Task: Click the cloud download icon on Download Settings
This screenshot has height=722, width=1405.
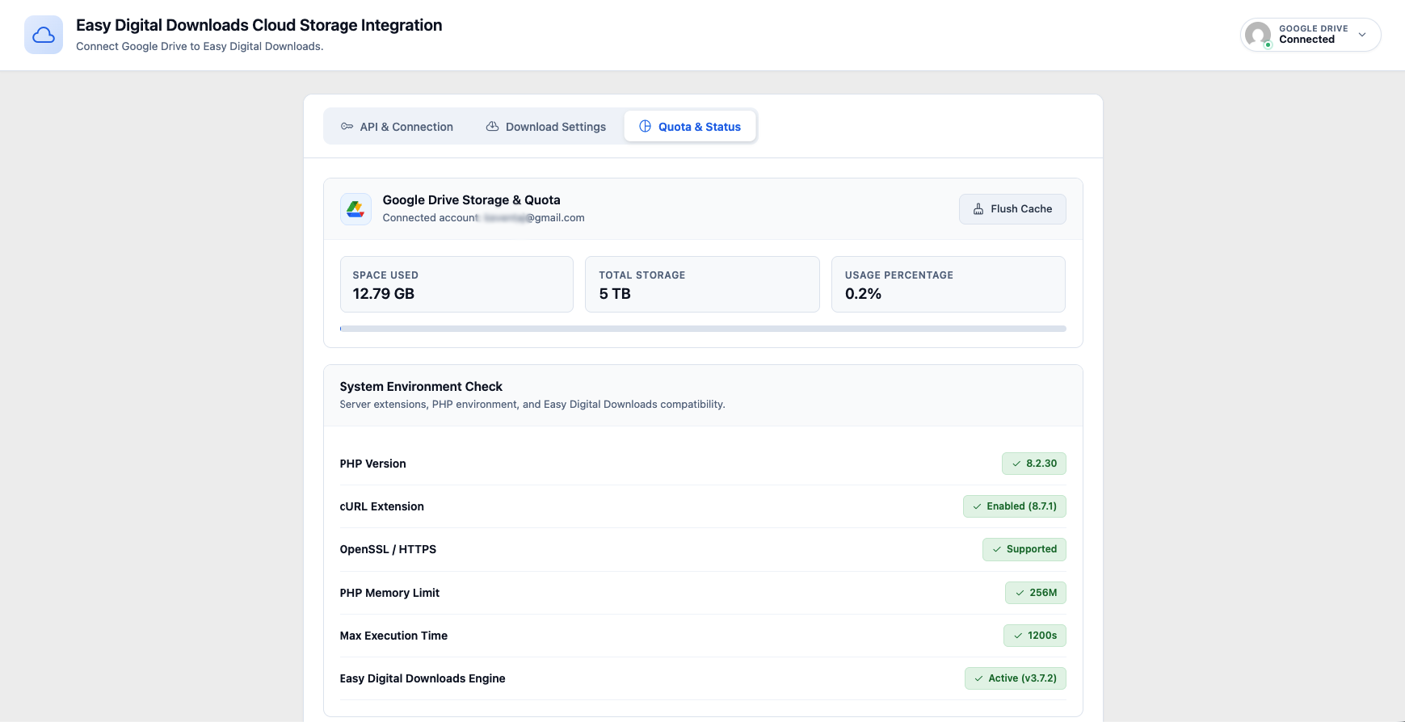Action: 492,127
